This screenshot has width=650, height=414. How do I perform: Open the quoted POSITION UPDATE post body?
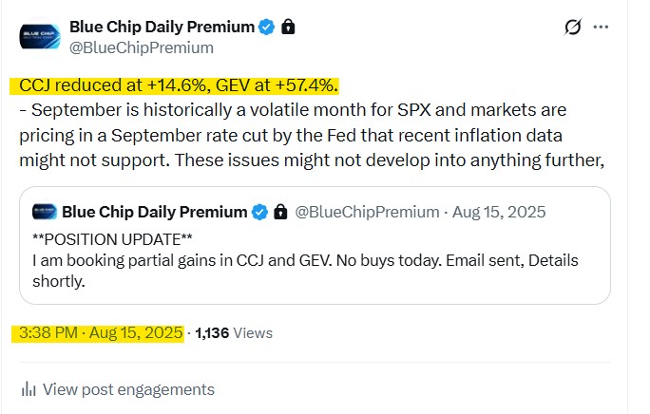click(304, 259)
